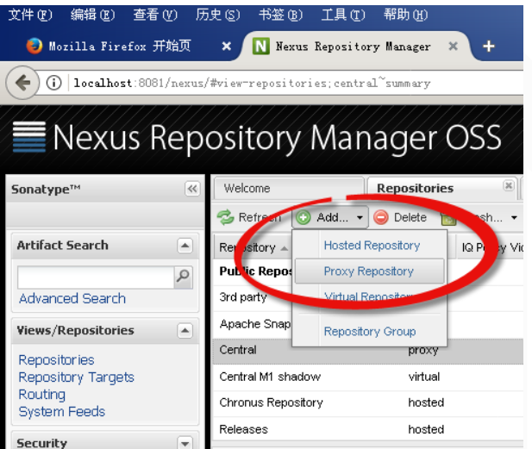Select the Chronus Repository row

(x=368, y=402)
